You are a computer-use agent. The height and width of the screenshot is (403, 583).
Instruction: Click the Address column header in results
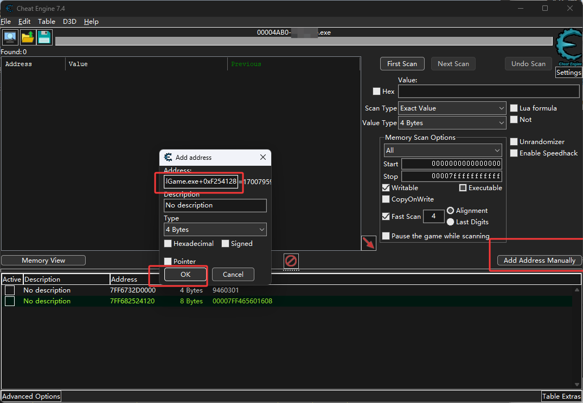[x=34, y=64]
